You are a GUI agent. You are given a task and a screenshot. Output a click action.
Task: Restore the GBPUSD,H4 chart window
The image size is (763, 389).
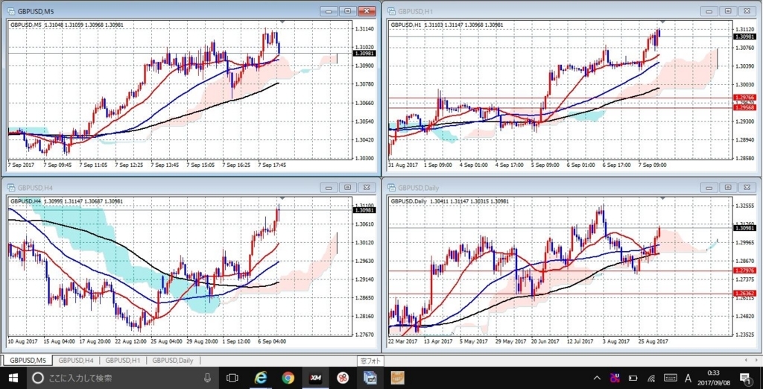(x=348, y=187)
